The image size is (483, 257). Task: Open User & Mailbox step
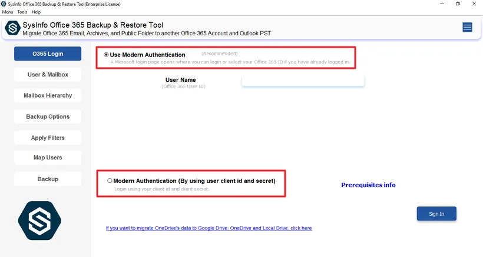[x=48, y=75]
